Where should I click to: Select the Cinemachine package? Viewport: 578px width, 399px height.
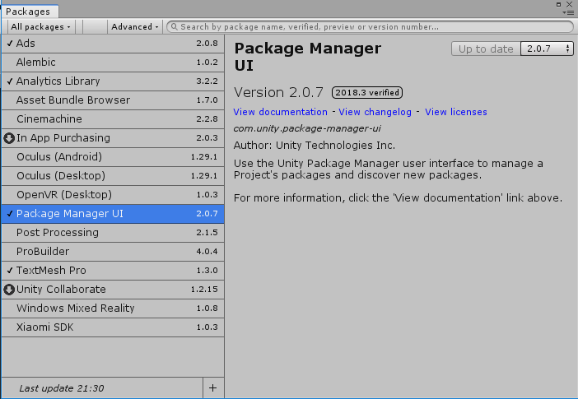click(113, 119)
